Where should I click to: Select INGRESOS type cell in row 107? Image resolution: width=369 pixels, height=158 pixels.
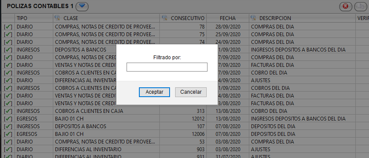34,126
